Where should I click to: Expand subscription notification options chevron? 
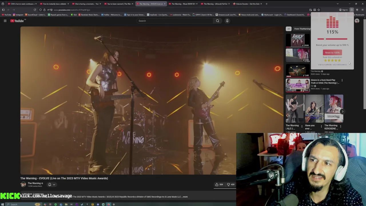[x=54, y=185]
